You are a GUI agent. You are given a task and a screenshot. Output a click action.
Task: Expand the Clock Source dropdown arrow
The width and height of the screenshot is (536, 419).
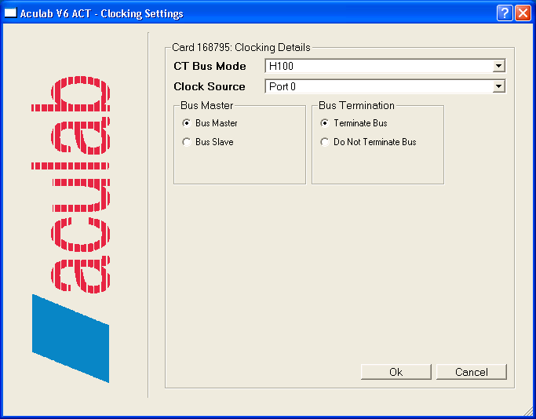click(499, 86)
